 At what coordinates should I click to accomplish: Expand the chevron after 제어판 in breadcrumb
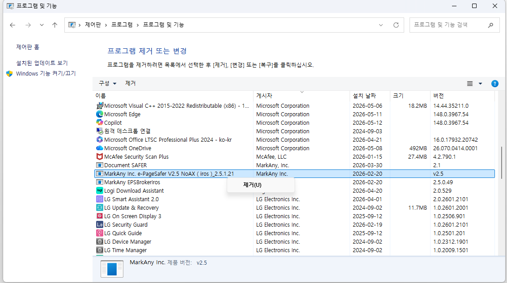point(106,25)
